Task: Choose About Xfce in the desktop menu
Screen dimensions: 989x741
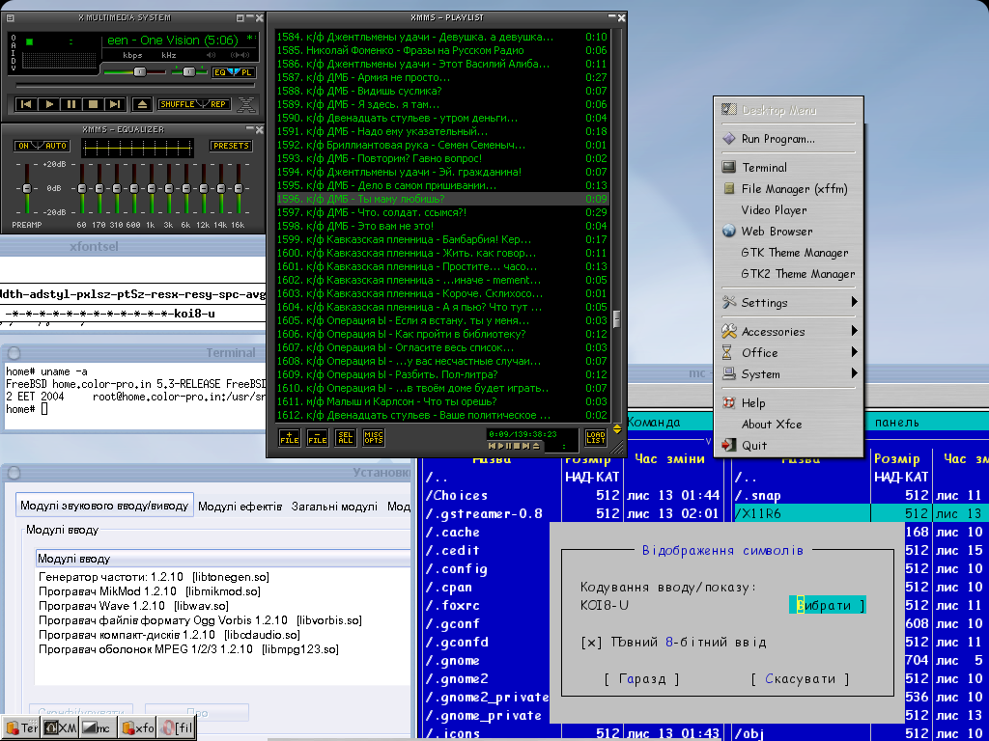Action: coord(788,425)
